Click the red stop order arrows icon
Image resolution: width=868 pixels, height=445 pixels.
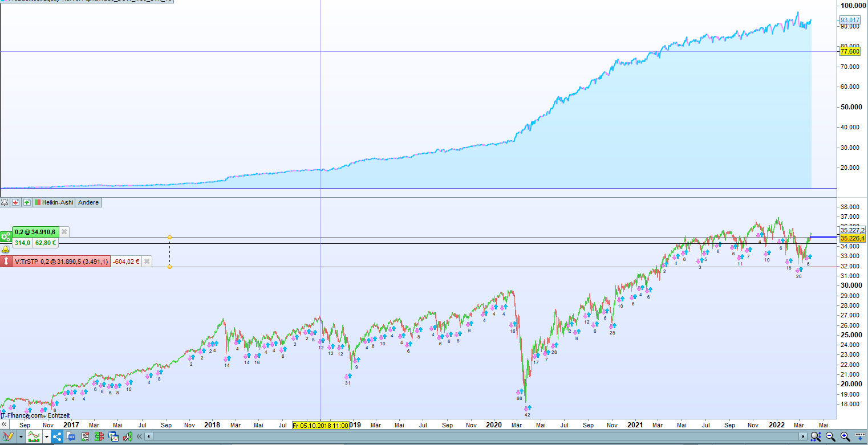[x=6, y=262]
